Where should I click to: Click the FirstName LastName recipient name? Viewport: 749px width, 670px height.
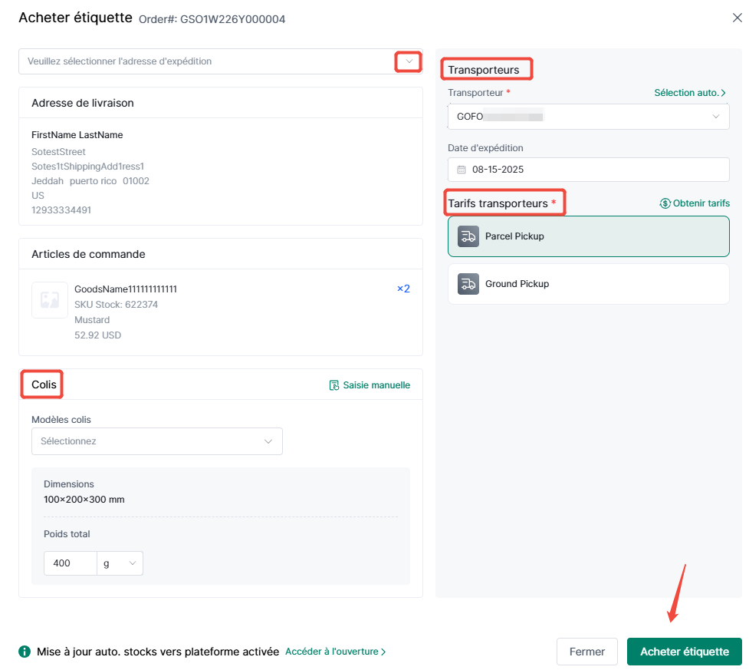coord(77,135)
